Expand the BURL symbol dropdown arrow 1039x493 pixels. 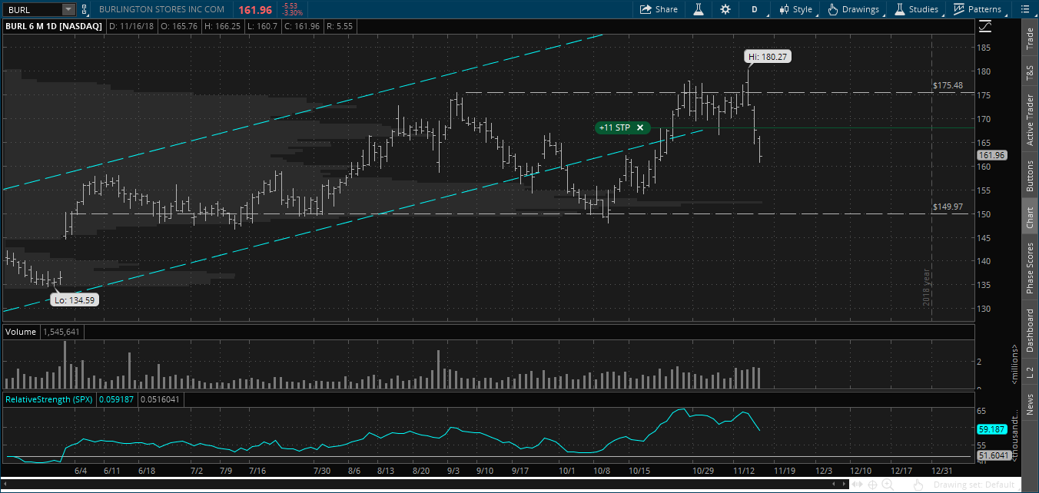pos(68,9)
